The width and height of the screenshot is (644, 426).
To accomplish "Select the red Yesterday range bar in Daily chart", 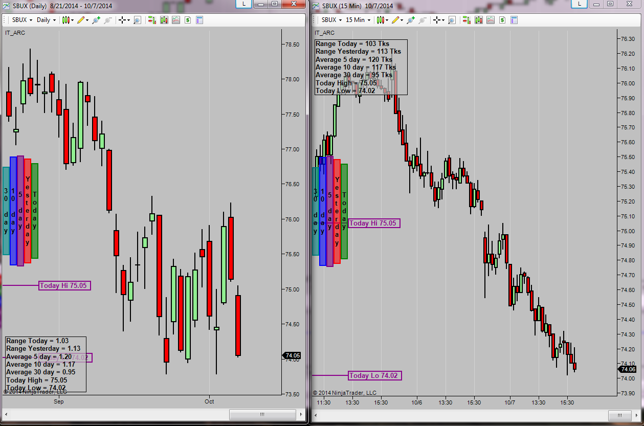I will (28, 211).
